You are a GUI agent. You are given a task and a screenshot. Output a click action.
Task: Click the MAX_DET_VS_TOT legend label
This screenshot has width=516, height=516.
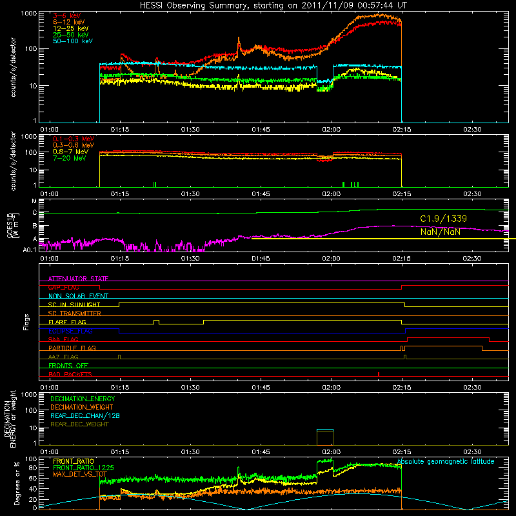pos(79,474)
